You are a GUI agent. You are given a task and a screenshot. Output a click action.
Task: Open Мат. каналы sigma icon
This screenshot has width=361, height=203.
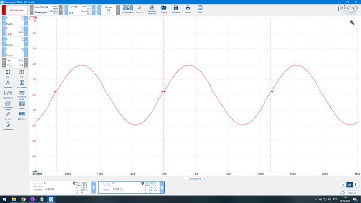tap(22, 84)
